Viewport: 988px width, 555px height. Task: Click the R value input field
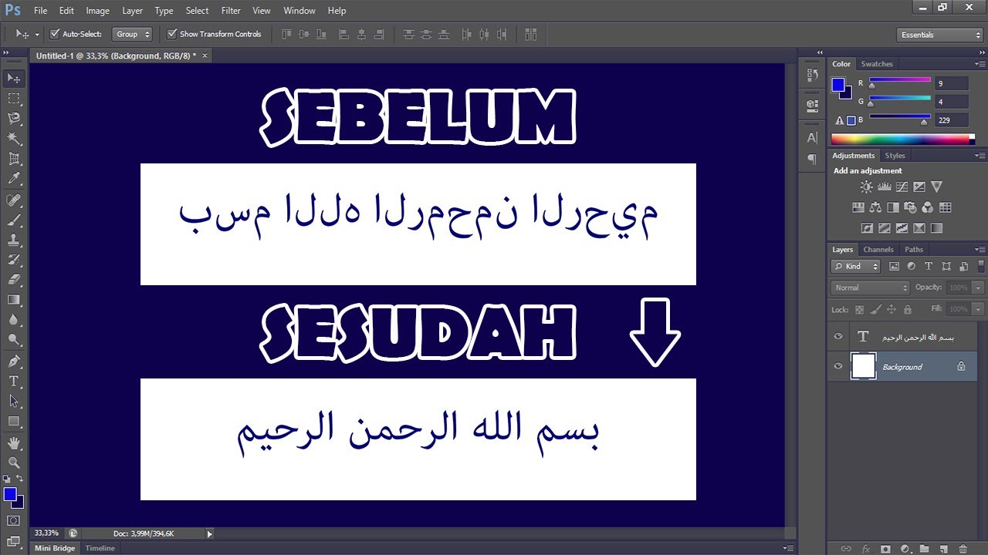[x=952, y=83]
